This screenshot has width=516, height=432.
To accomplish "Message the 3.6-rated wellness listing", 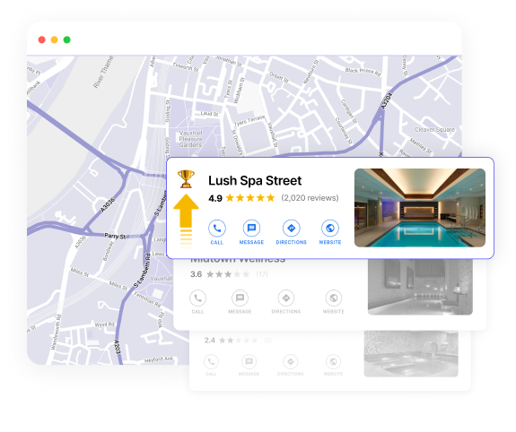I will (x=240, y=298).
